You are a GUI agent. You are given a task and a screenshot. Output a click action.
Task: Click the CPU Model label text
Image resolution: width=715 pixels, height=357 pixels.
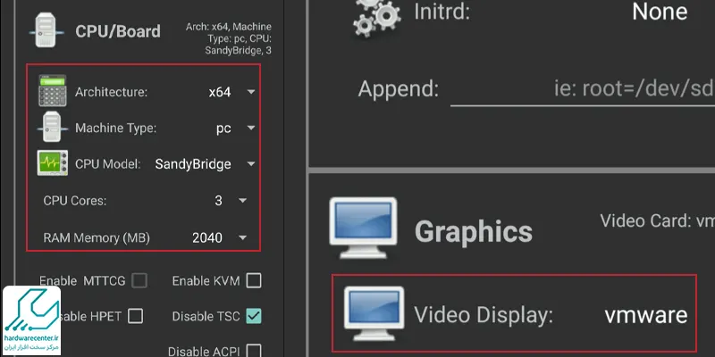coord(107,164)
